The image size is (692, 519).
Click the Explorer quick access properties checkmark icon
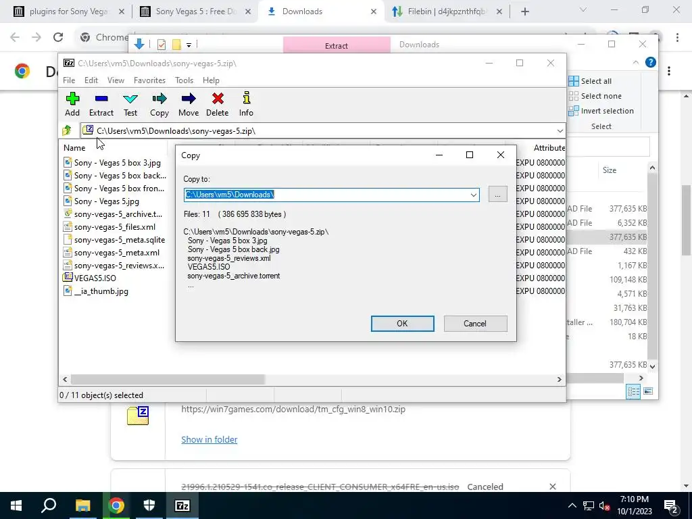click(x=162, y=44)
